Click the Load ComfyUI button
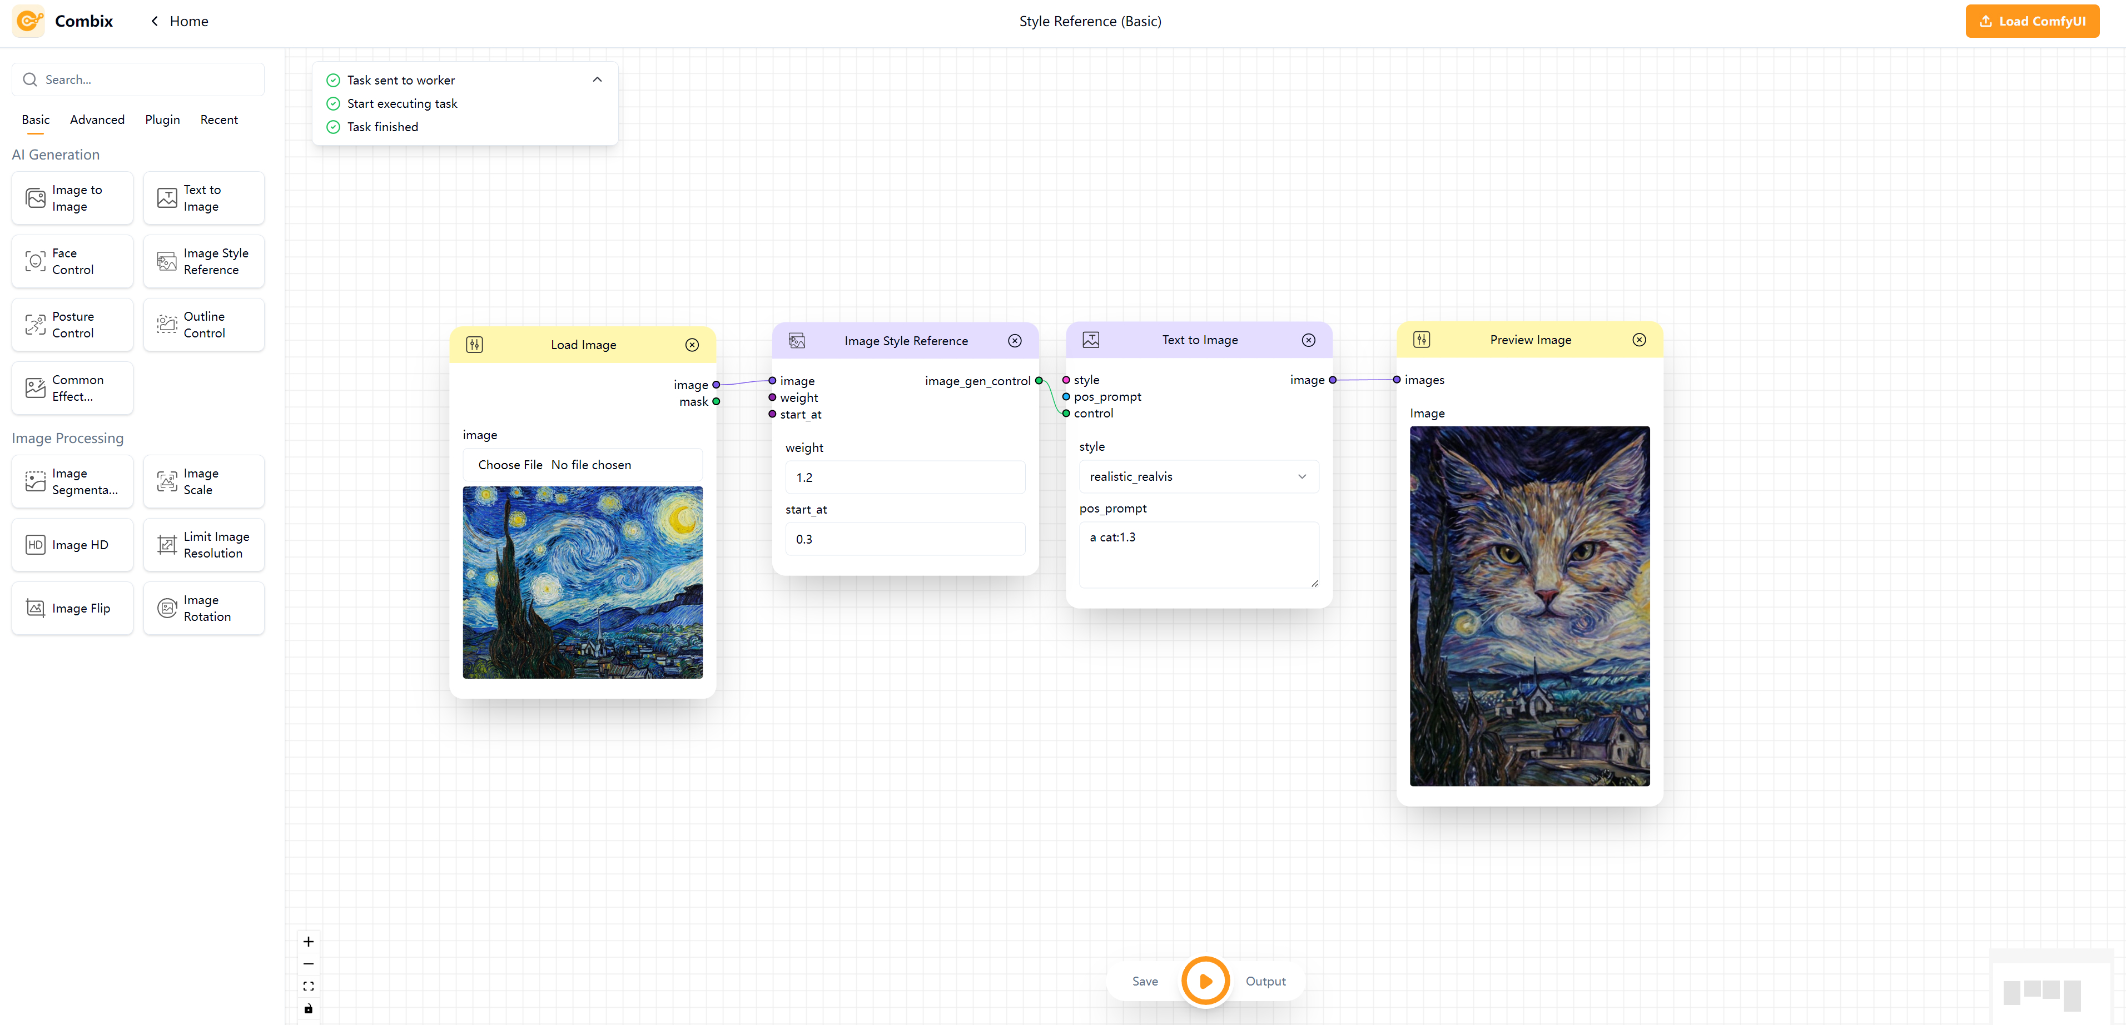This screenshot has width=2126, height=1025. [x=2032, y=22]
